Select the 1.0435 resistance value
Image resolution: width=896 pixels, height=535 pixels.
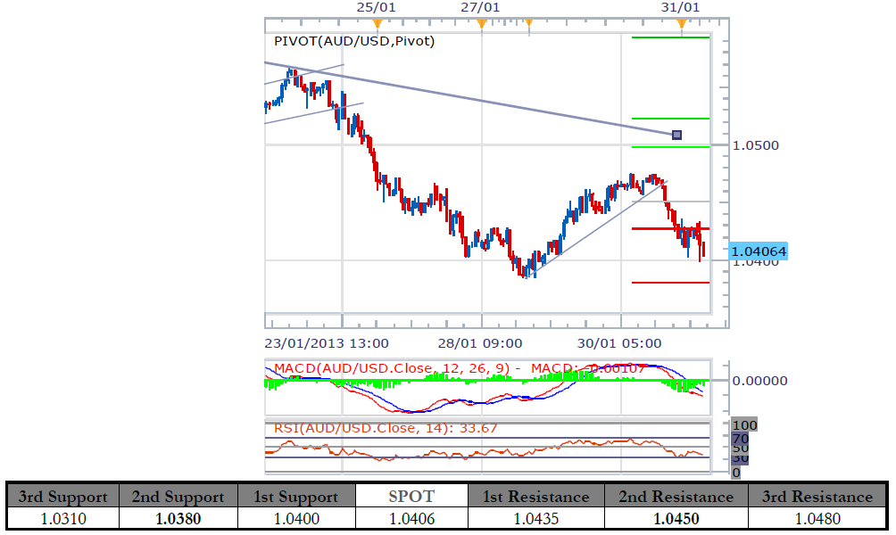pyautogui.click(x=536, y=518)
